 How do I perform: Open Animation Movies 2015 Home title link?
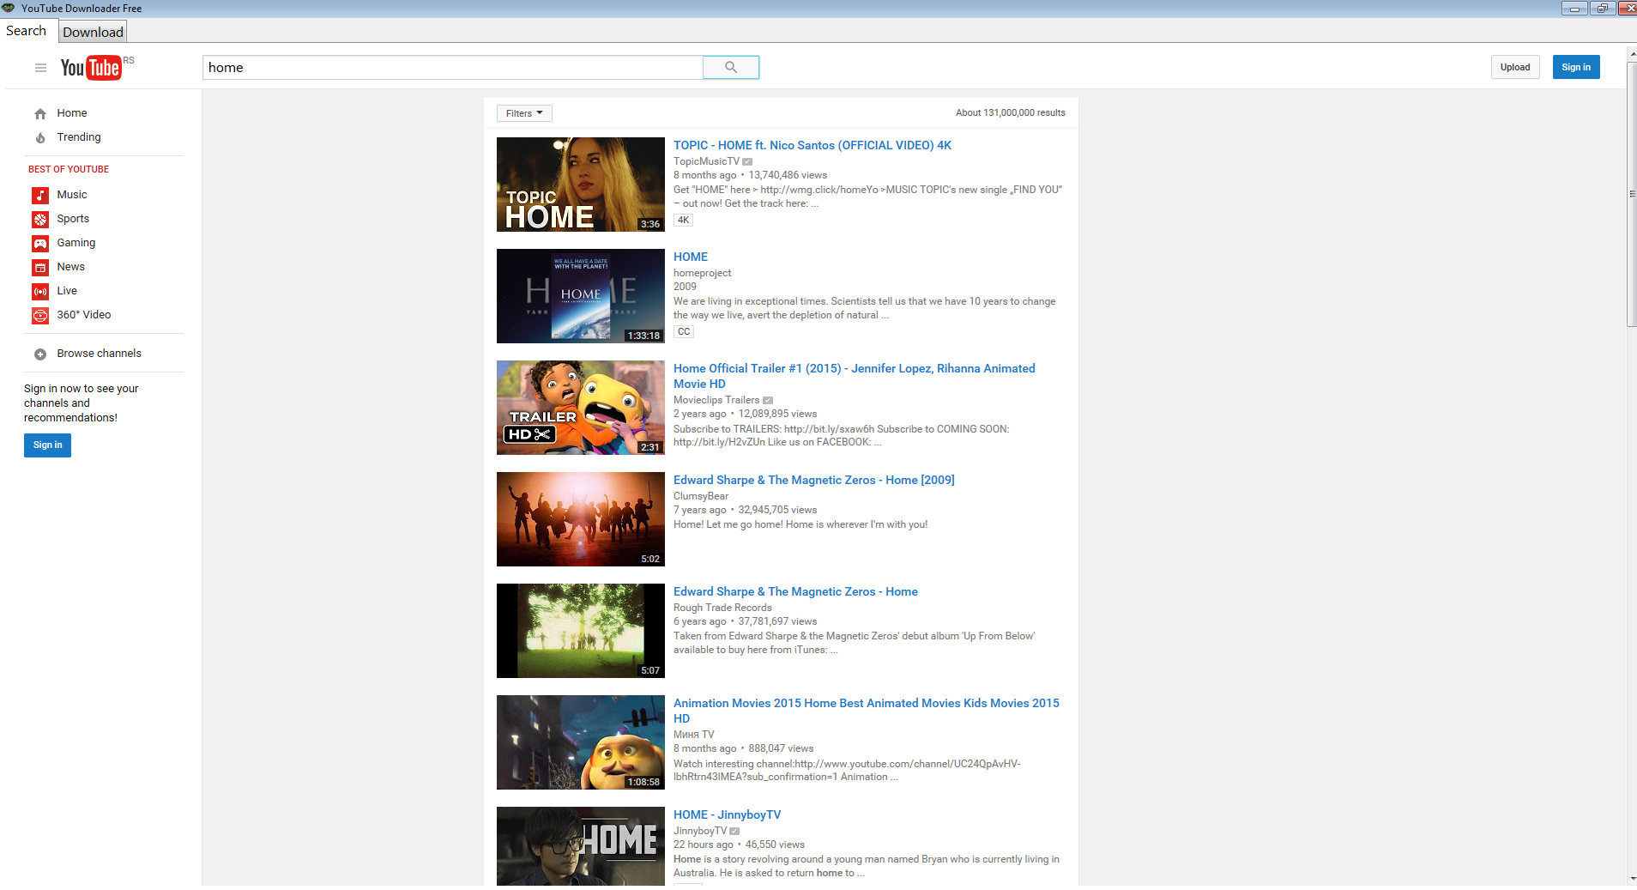pyautogui.click(x=867, y=711)
